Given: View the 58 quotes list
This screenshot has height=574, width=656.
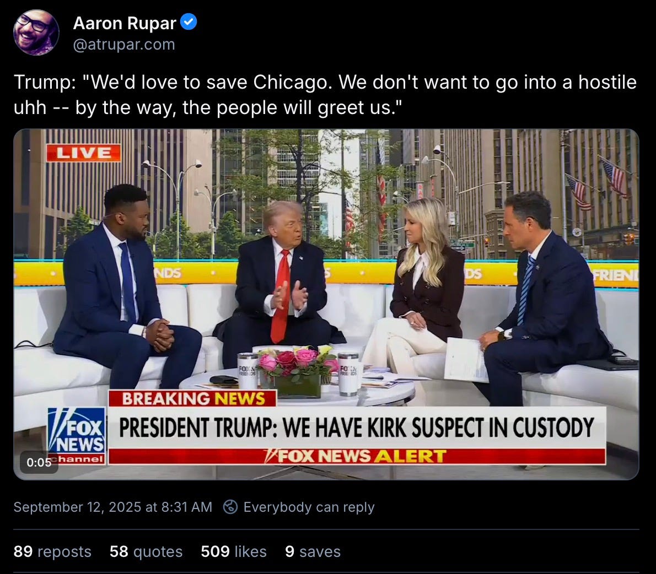Looking at the screenshot, I should point(146,551).
